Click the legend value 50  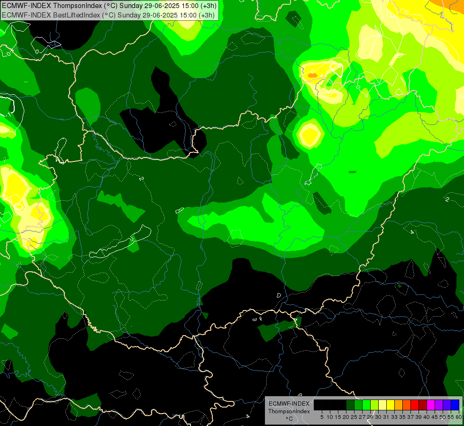pyautogui.click(x=443, y=417)
